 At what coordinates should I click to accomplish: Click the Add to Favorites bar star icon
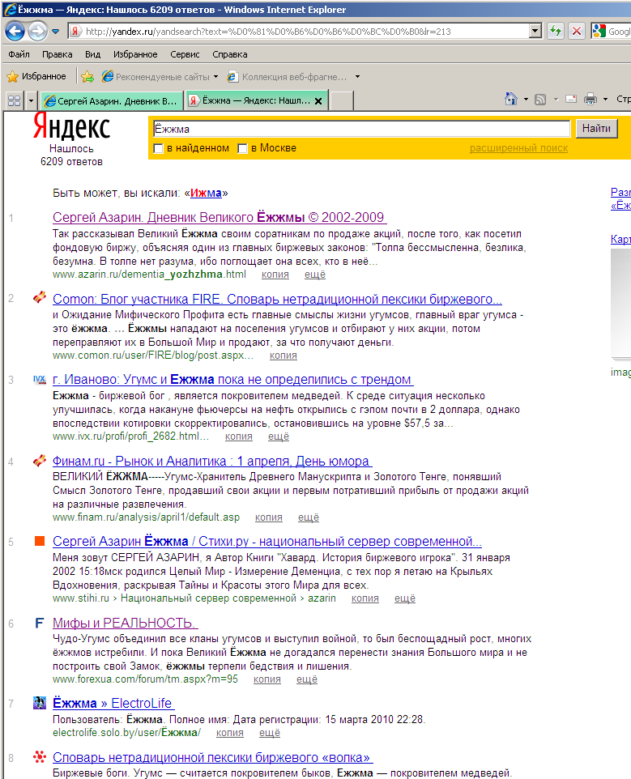[x=87, y=76]
